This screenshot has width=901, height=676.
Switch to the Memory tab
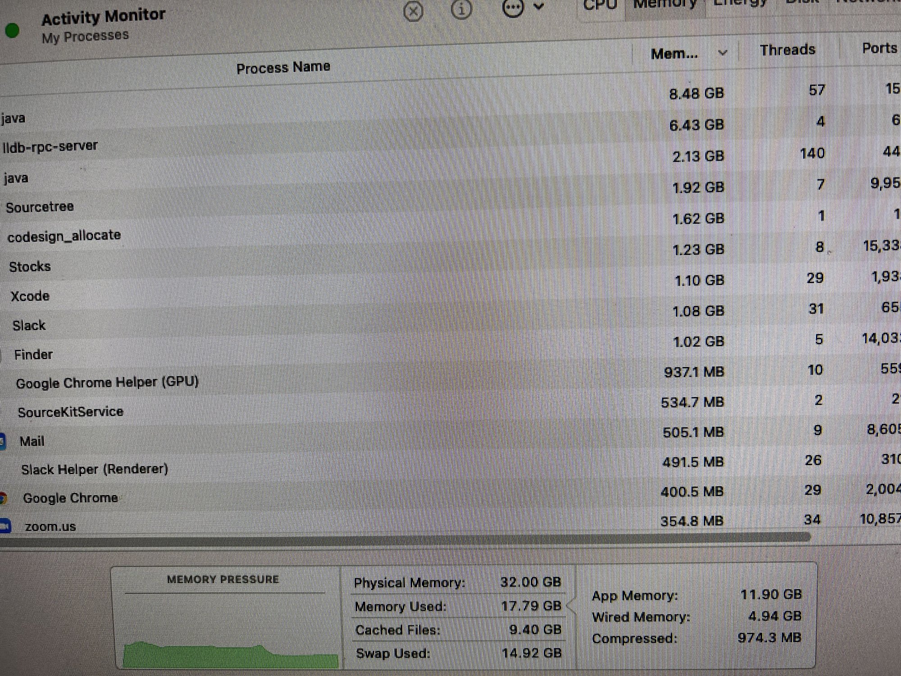pos(665,4)
